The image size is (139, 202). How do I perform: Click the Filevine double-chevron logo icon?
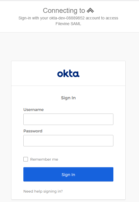(90, 11)
